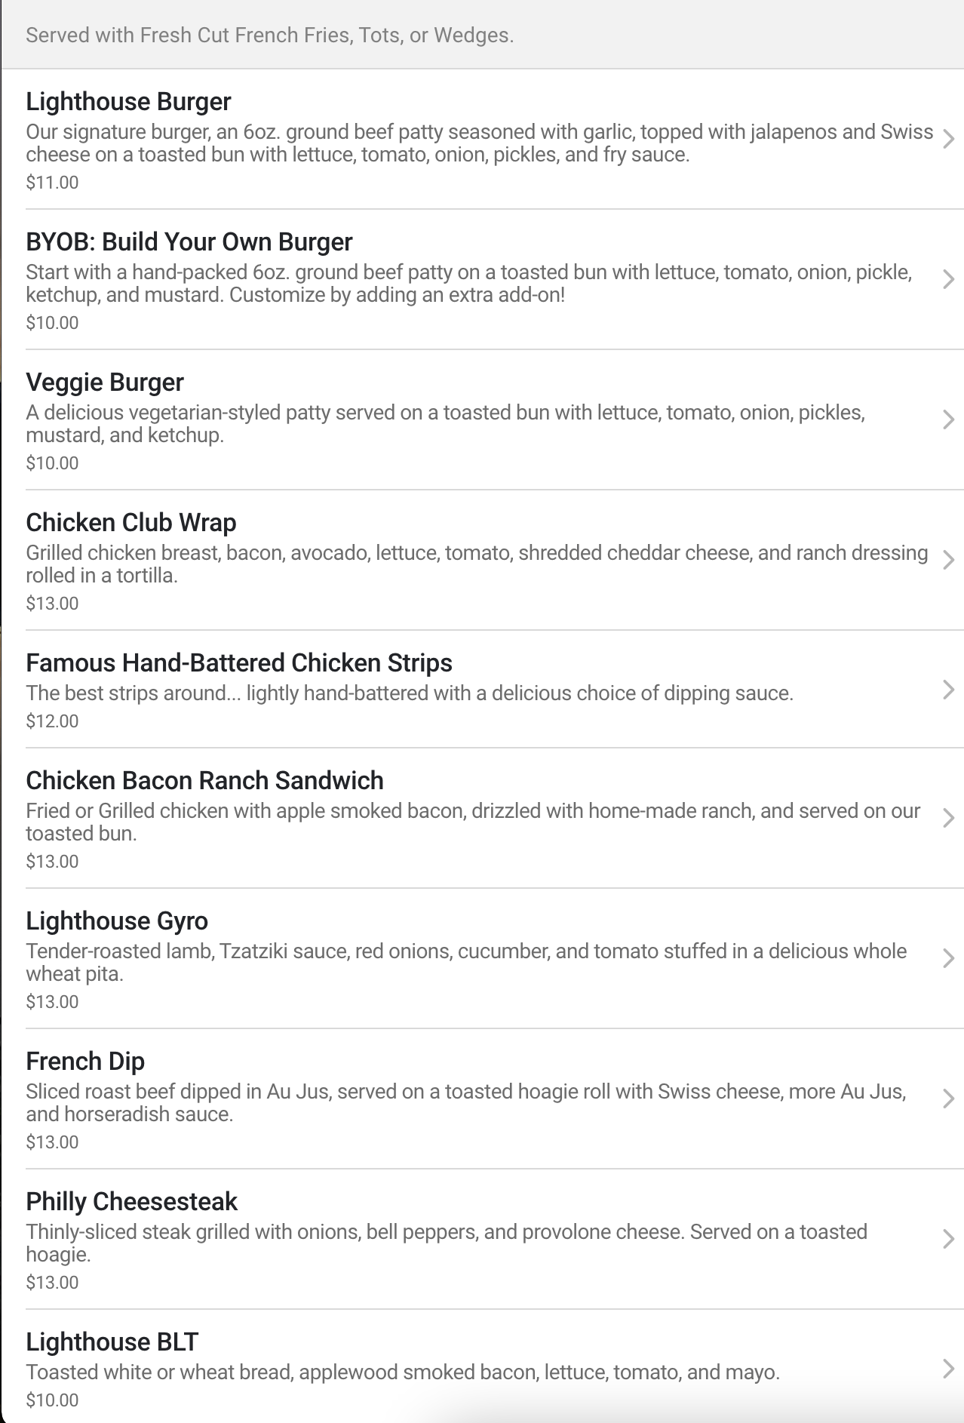
Task: Click the Lighthouse BLT arrow icon
Action: [x=949, y=1369]
